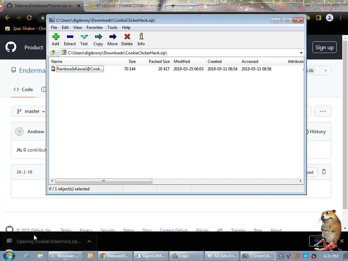
Task: Open the View menu in 7-Zip
Action: click(77, 28)
